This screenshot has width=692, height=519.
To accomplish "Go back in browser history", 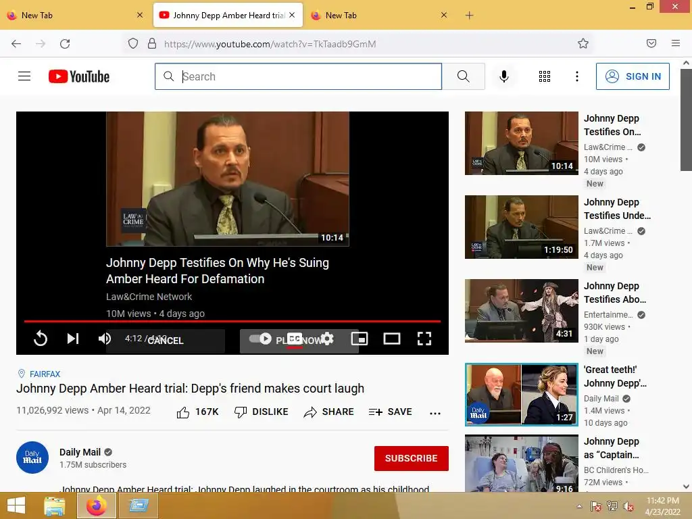I will tap(16, 44).
